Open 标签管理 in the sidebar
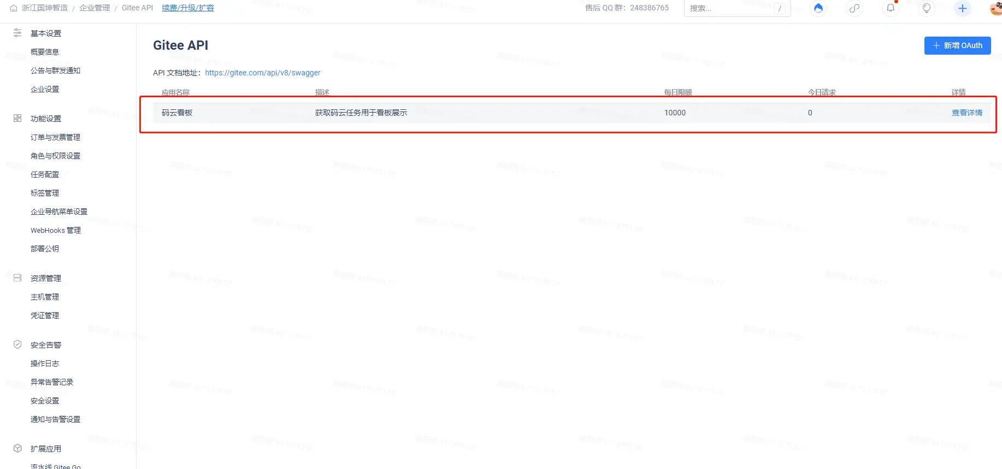Image resolution: width=1002 pixels, height=469 pixels. click(x=45, y=193)
